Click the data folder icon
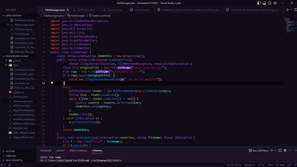Viewport: 297px width, 167px height. coord(10,65)
